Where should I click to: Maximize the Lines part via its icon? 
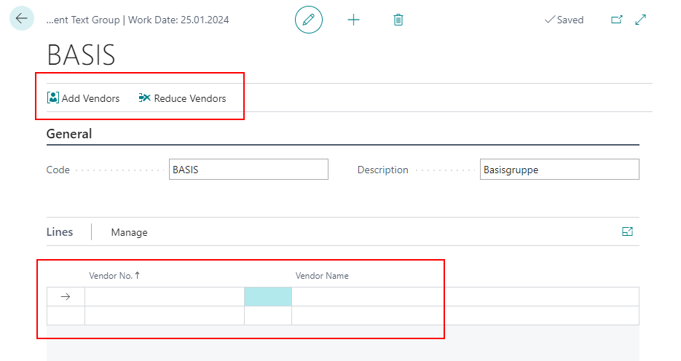[627, 231]
